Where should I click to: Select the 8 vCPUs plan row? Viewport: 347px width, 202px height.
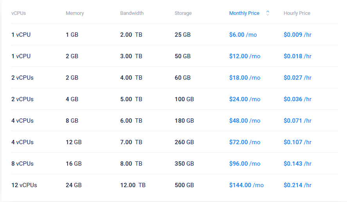click(23, 164)
